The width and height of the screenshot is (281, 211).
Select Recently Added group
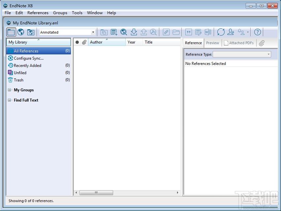point(39,65)
